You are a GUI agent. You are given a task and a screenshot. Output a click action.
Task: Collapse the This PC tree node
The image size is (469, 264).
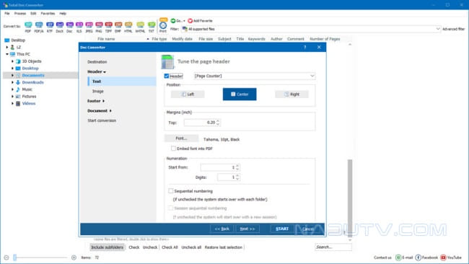point(7,54)
